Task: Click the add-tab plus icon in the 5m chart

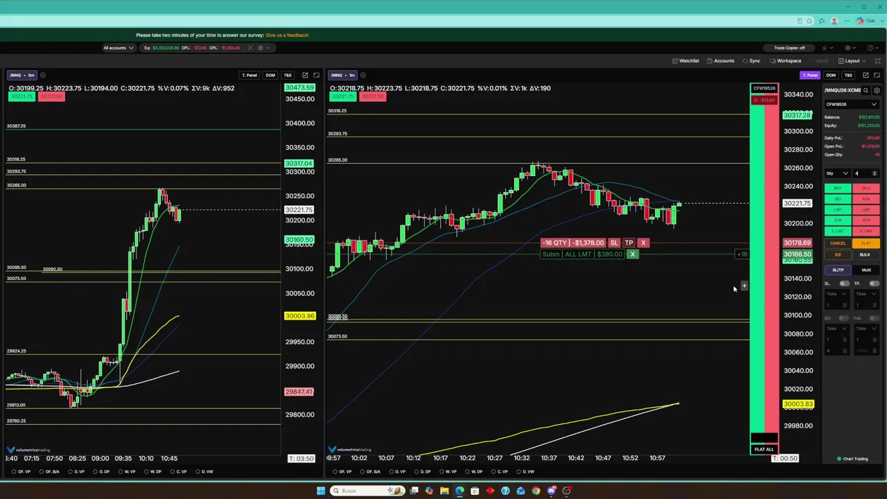Action: click(x=43, y=75)
